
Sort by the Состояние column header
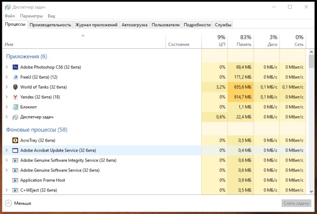tap(184, 41)
